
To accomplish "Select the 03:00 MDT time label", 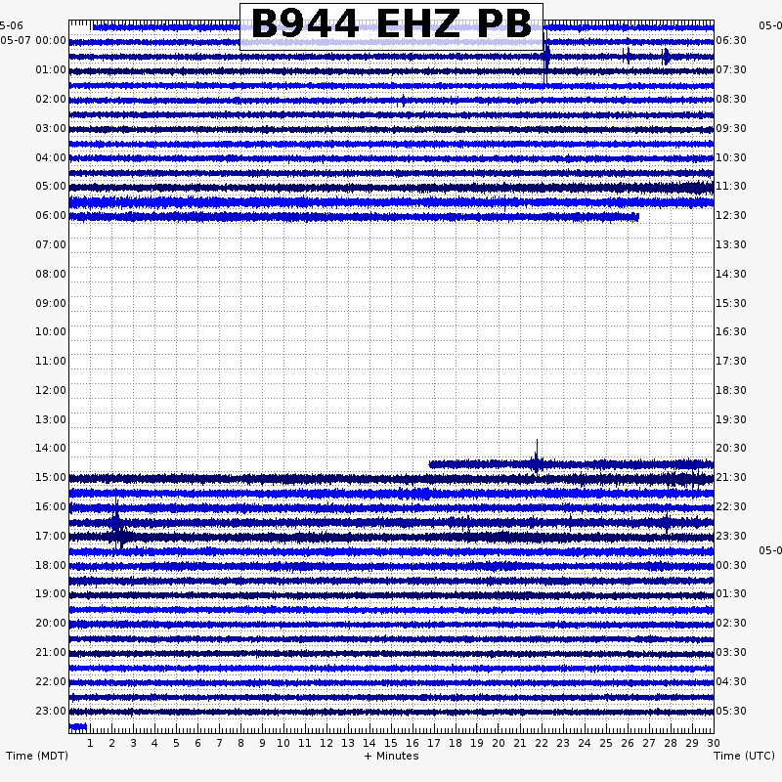I will 51,129.
